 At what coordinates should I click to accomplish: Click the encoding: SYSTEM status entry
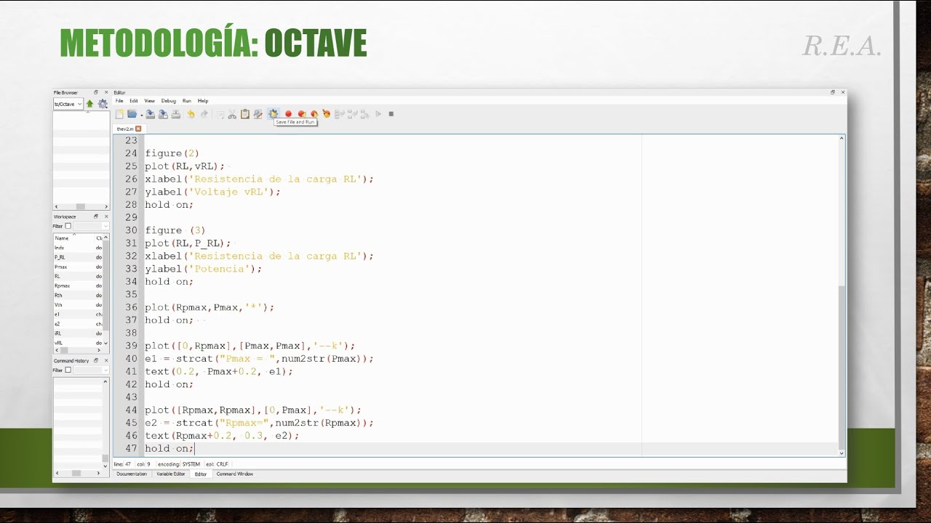[179, 463]
